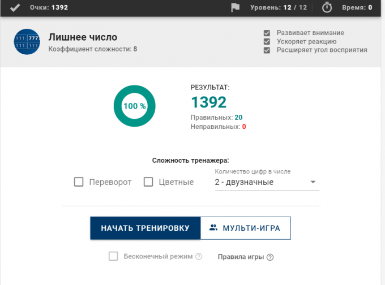The height and width of the screenshot is (285, 385).
Task: Click the people icon on Мульти-игра button
Action: [213, 228]
